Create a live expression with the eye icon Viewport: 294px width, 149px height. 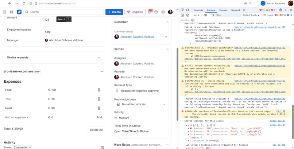[205, 15]
